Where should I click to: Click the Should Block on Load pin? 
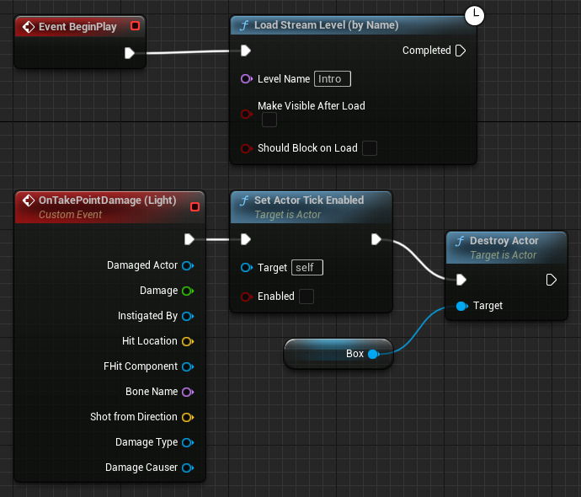[x=247, y=148]
